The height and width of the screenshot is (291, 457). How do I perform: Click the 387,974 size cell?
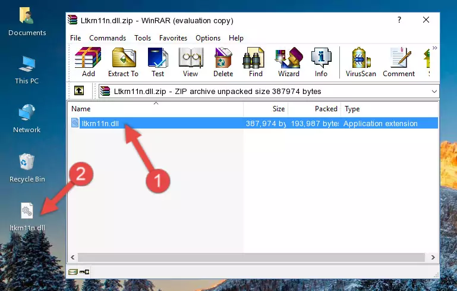click(x=266, y=123)
